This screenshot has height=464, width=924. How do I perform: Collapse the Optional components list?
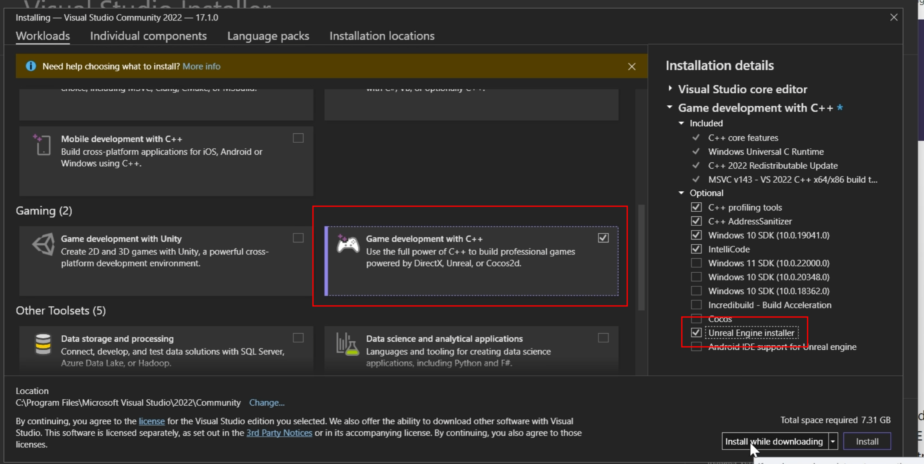[x=681, y=193]
